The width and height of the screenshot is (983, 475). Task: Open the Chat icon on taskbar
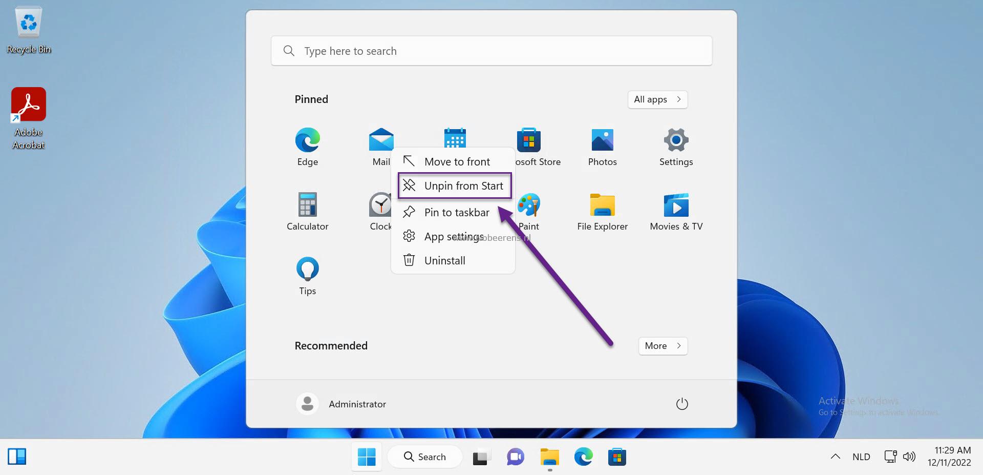tap(516, 457)
